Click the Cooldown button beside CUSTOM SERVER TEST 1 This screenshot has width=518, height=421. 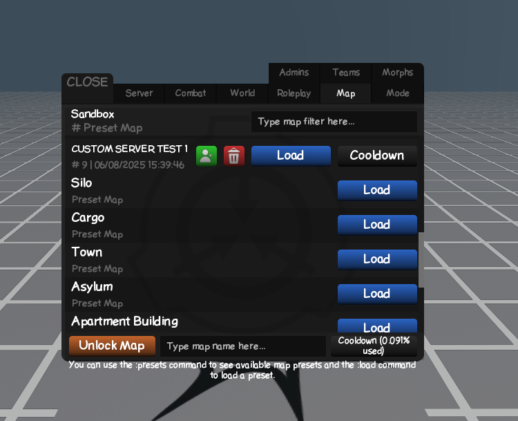[377, 156]
